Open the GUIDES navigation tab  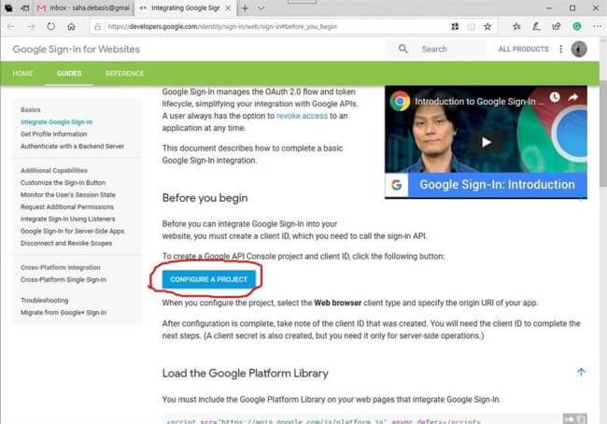point(69,73)
